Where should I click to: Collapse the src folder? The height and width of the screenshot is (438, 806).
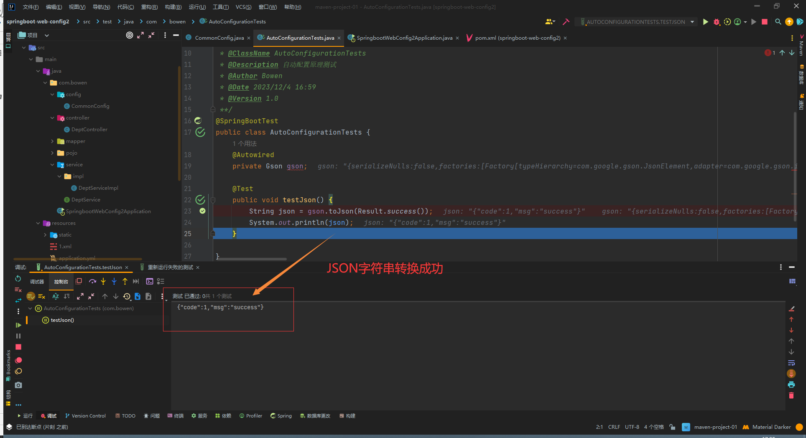[24, 48]
